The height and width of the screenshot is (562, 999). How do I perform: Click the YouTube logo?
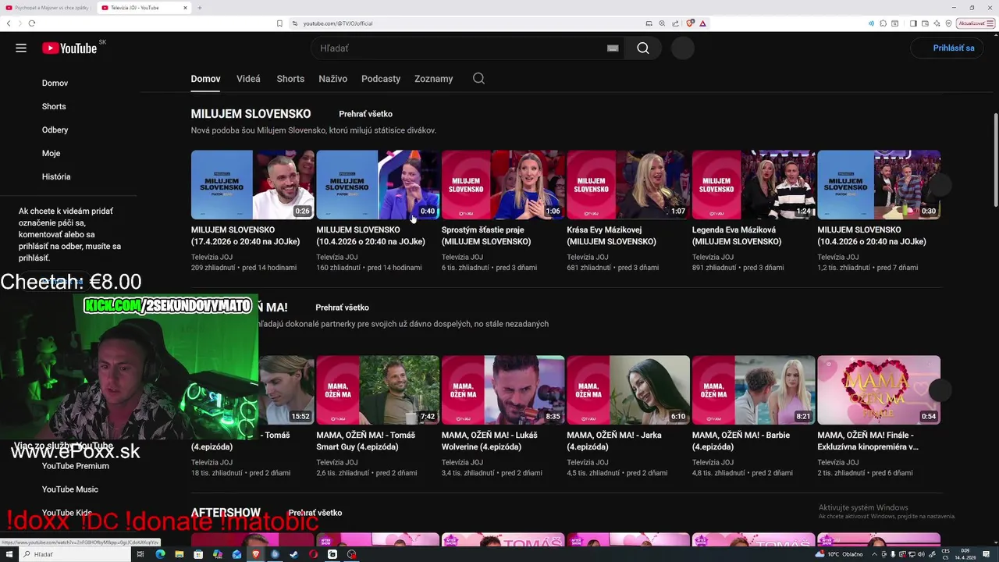point(69,48)
